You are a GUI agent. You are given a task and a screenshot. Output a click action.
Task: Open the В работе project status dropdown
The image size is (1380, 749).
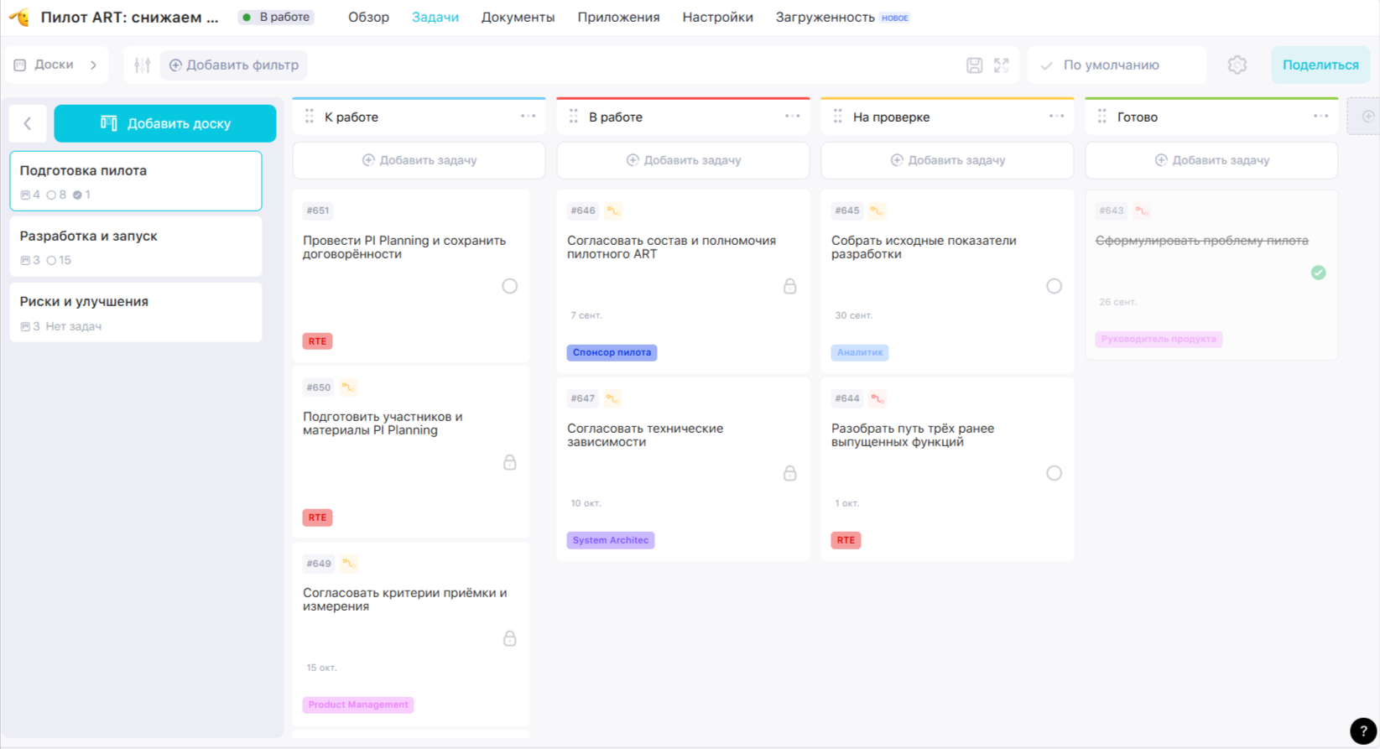[x=276, y=17]
